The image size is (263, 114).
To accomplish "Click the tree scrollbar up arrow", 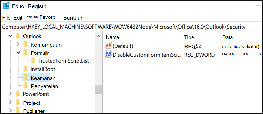I will click(99, 36).
